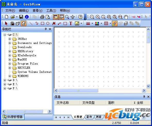Show the blue information icon dialog
The image size is (152, 126).
pyautogui.click(x=27, y=17)
